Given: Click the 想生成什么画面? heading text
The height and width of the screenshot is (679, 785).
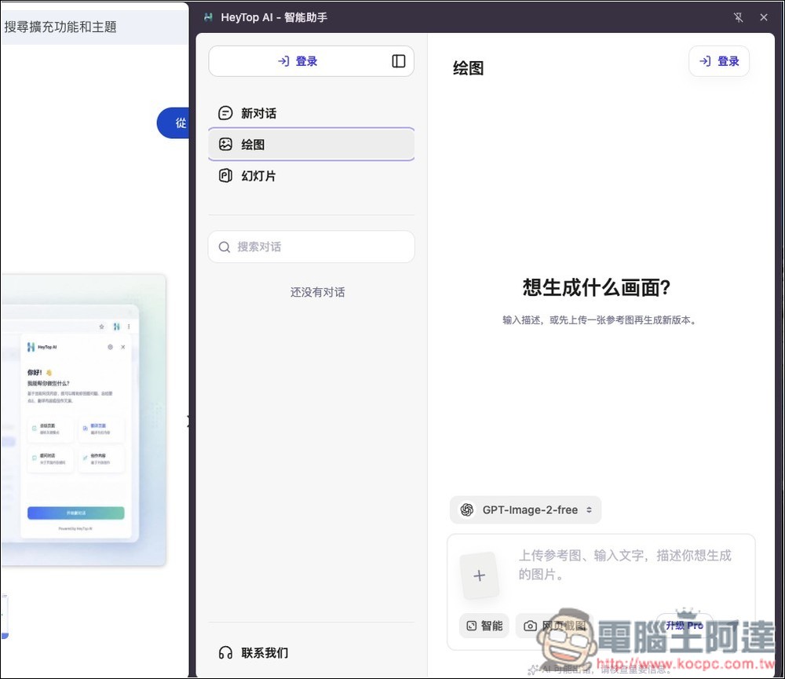Looking at the screenshot, I should [597, 287].
